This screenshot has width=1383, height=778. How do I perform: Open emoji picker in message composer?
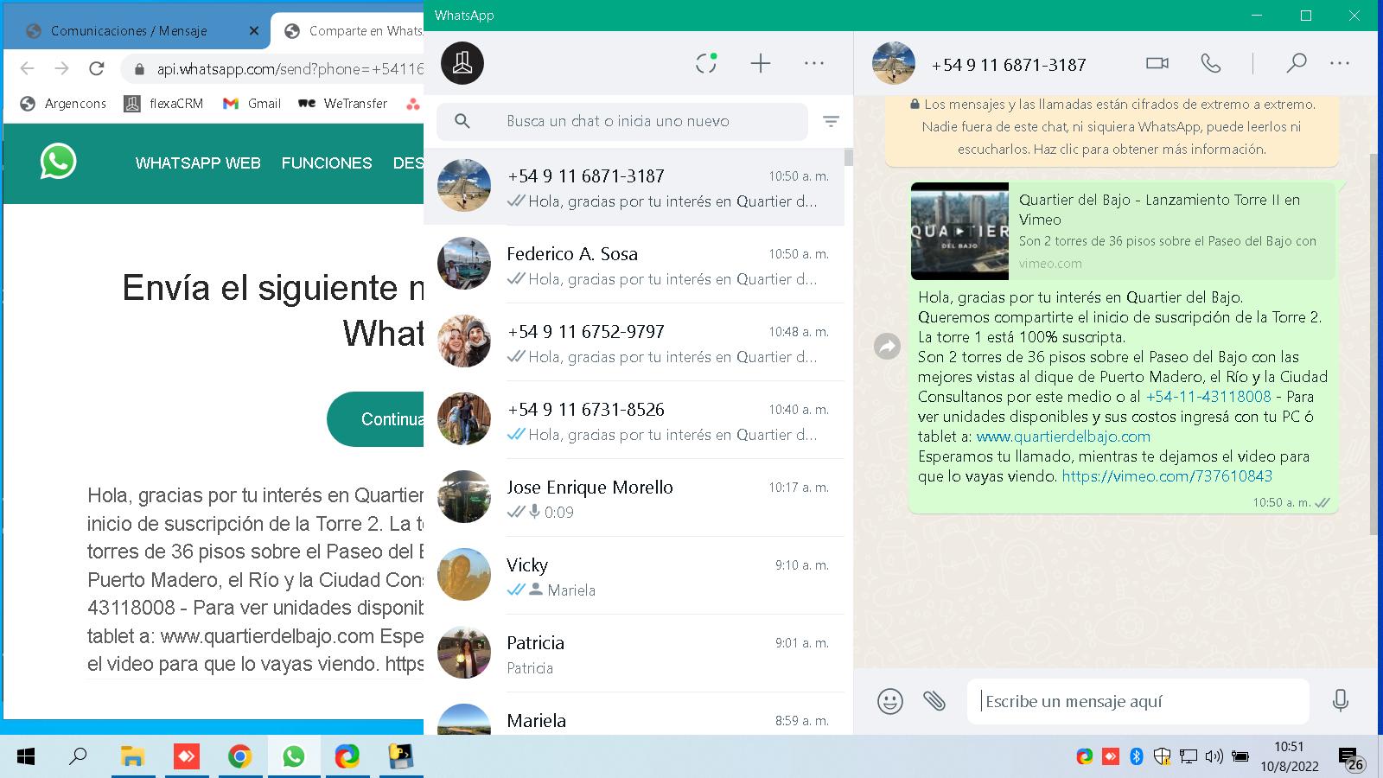(x=889, y=701)
